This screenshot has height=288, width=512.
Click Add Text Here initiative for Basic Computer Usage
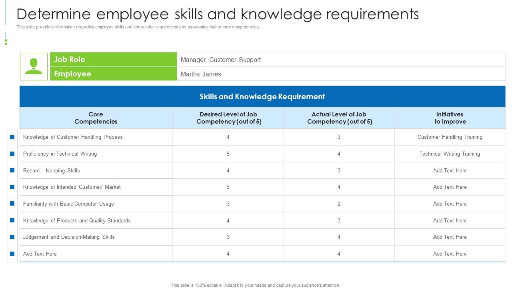click(450, 204)
